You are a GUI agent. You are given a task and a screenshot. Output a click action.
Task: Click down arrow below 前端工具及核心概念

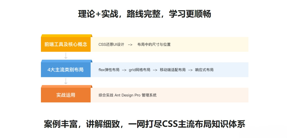click(x=66, y=56)
